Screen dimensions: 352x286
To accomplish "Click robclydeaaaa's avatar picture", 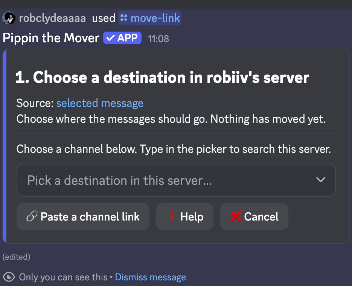I will coord(9,18).
